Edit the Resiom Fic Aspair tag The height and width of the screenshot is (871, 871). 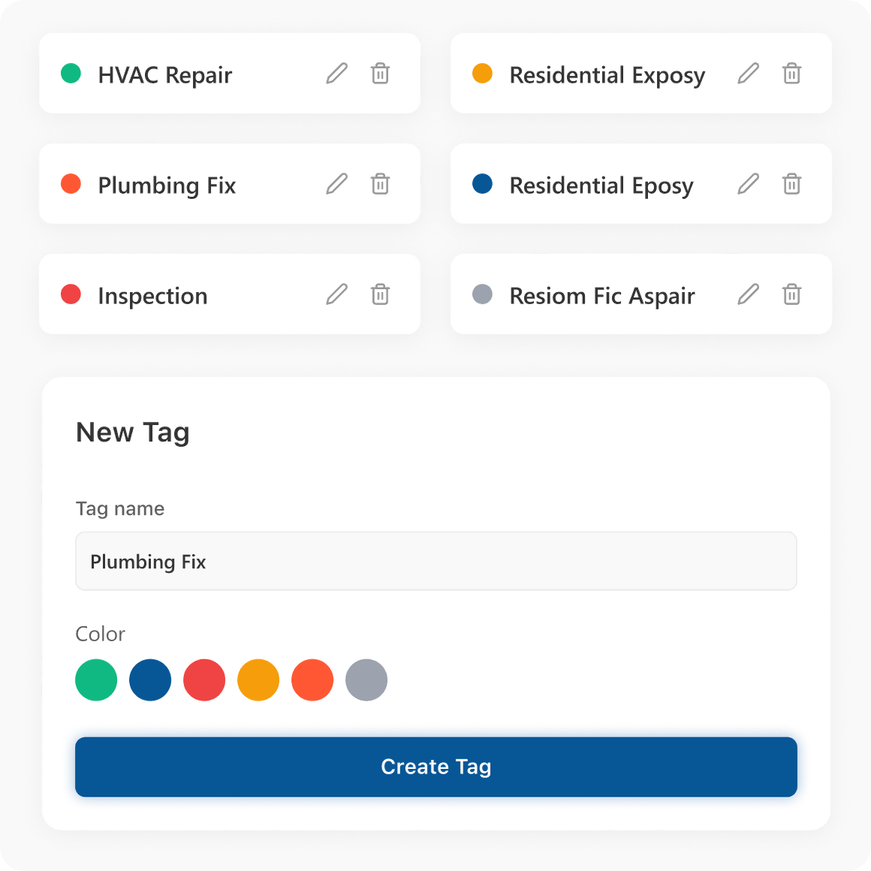click(749, 294)
